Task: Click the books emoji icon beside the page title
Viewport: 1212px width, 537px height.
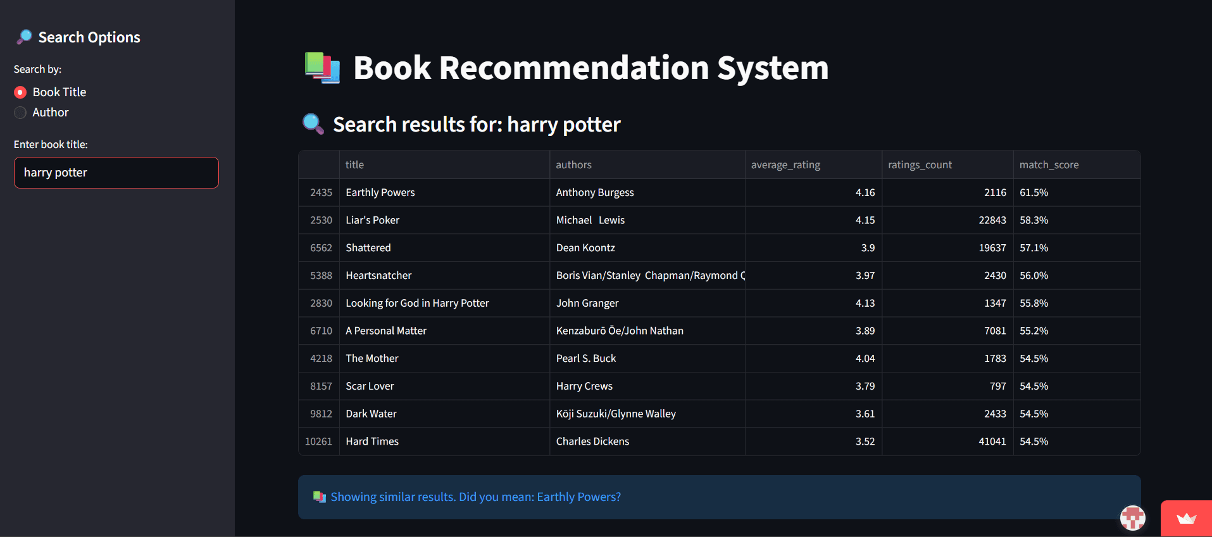Action: pyautogui.click(x=322, y=68)
